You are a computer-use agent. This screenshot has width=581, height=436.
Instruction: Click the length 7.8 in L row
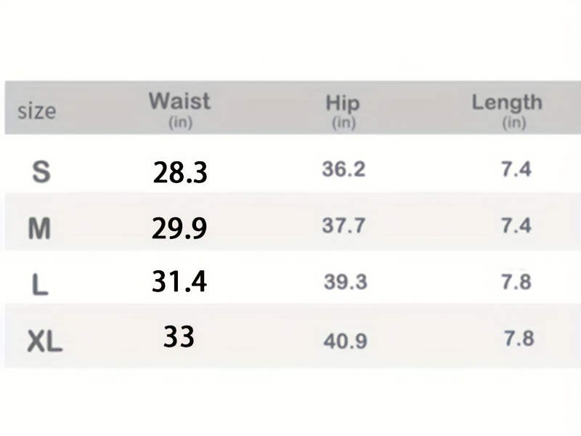click(516, 282)
